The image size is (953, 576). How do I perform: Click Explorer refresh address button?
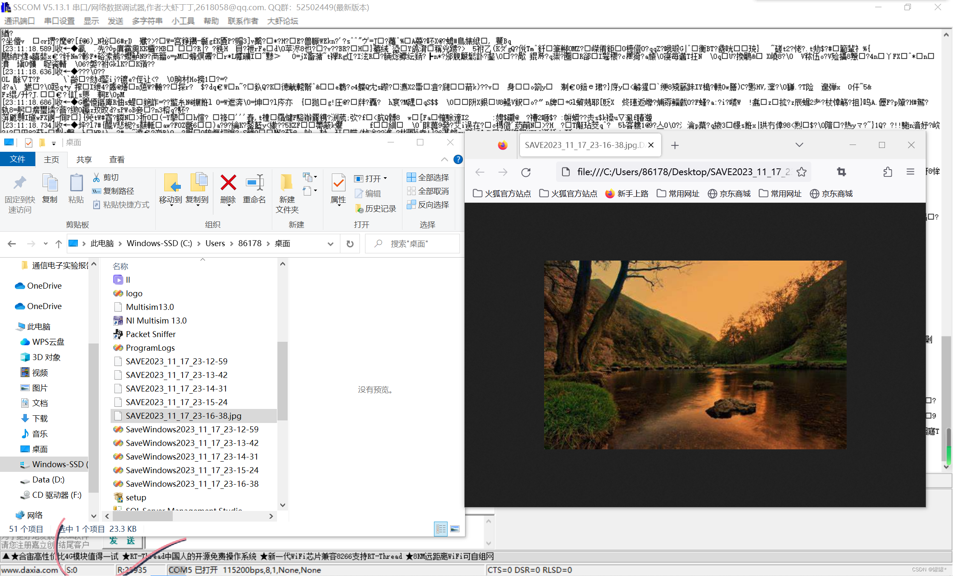pos(350,244)
